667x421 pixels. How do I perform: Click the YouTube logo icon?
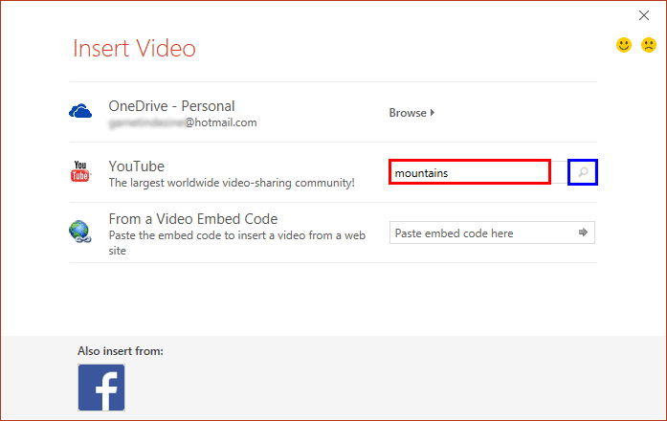[x=80, y=171]
